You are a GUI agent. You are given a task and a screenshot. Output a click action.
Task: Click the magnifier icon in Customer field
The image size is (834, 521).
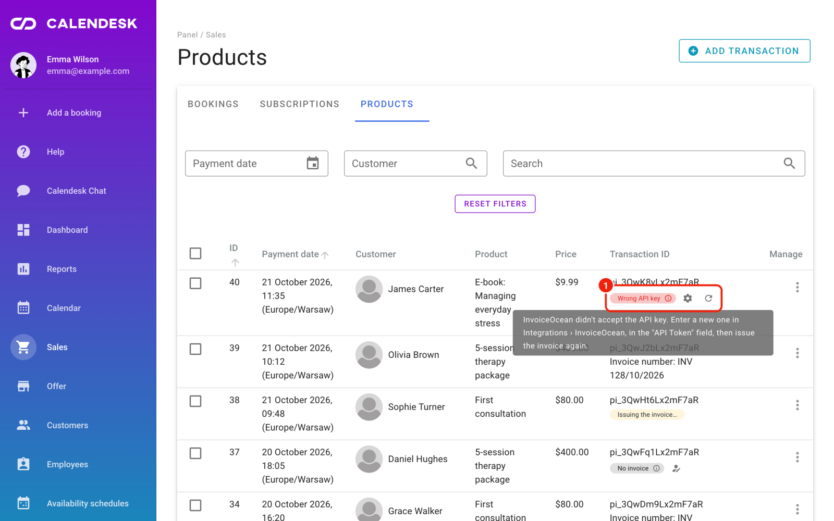pyautogui.click(x=471, y=163)
